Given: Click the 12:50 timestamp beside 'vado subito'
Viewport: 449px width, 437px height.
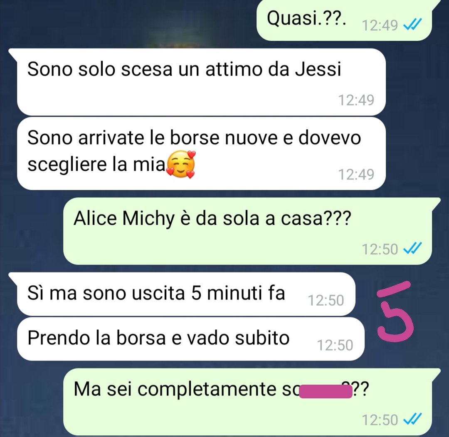Looking at the screenshot, I should click(x=335, y=346).
